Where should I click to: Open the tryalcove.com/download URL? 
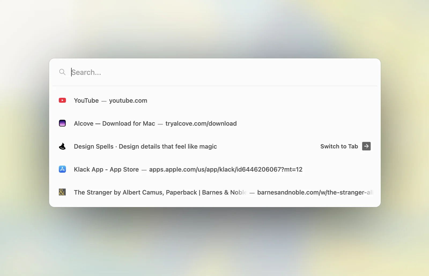[x=201, y=123]
